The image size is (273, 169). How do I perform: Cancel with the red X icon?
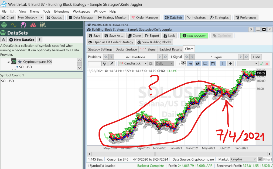click(267, 64)
